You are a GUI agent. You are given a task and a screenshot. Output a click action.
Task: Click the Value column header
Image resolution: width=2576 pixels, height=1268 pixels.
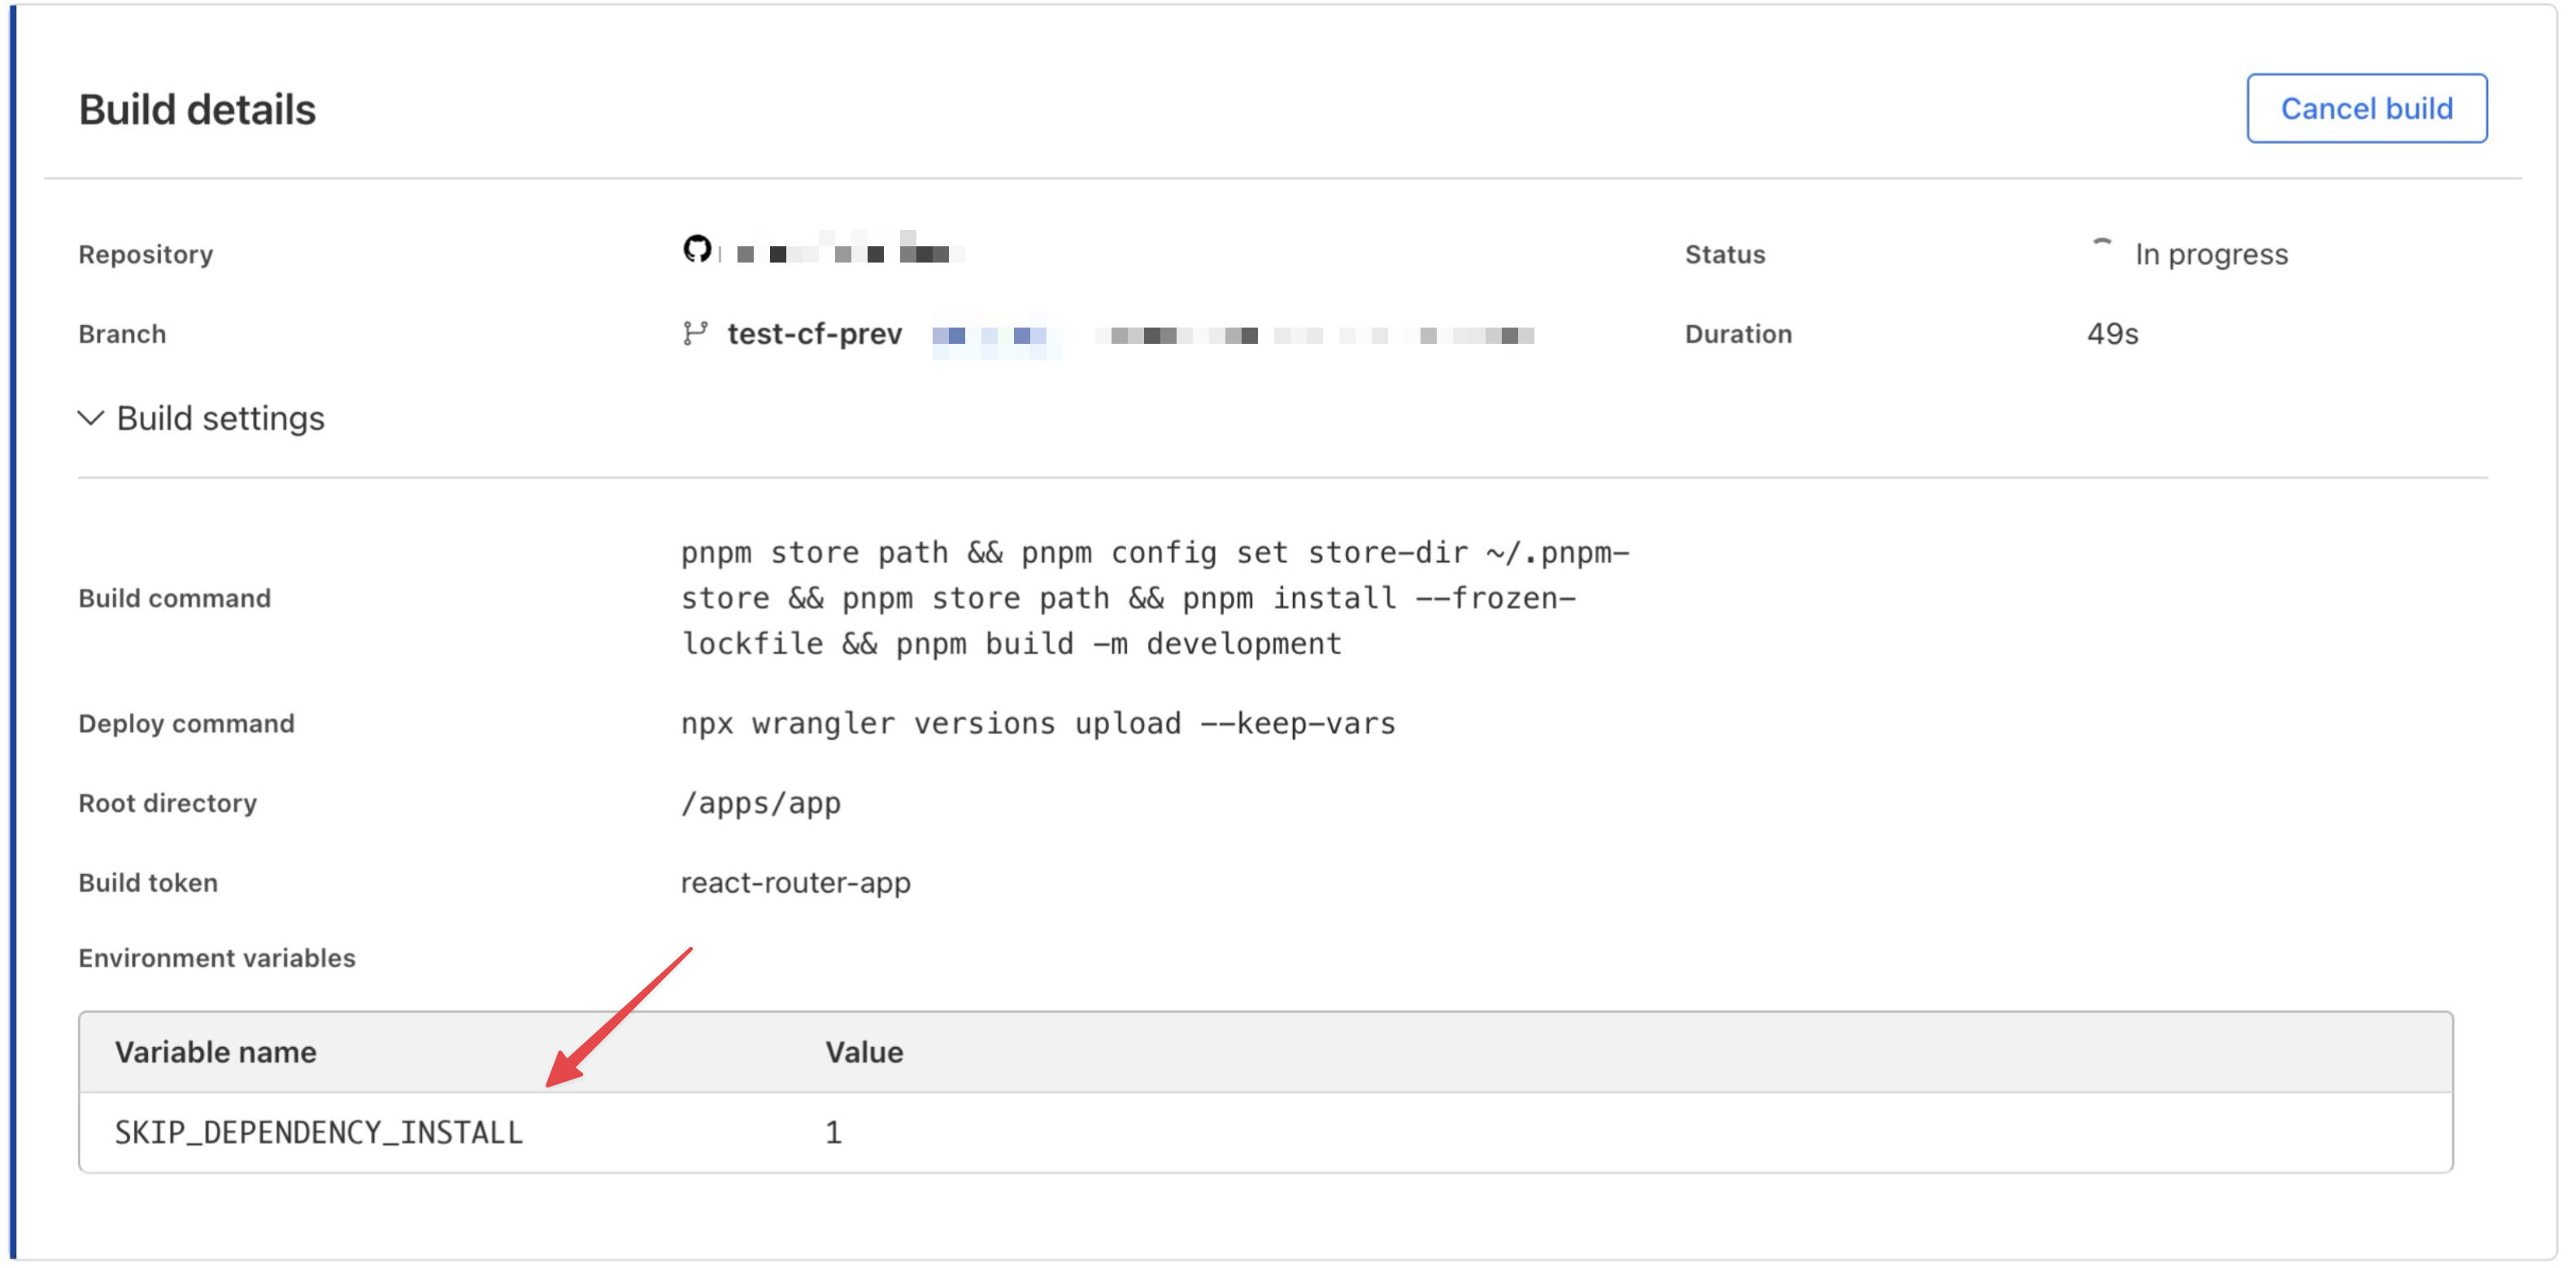(x=864, y=1052)
